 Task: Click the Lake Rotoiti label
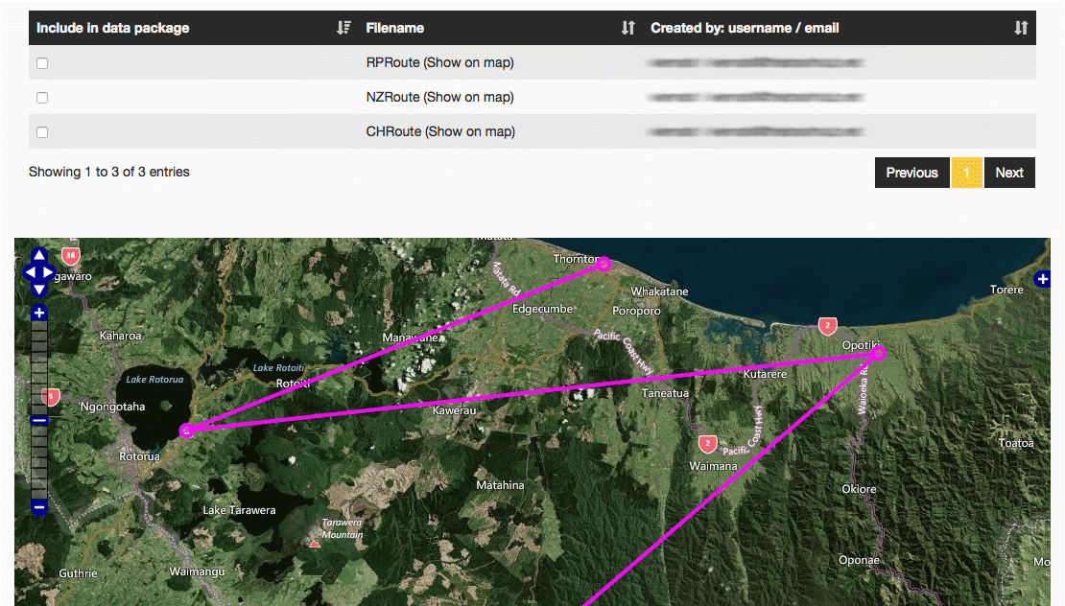pos(279,368)
